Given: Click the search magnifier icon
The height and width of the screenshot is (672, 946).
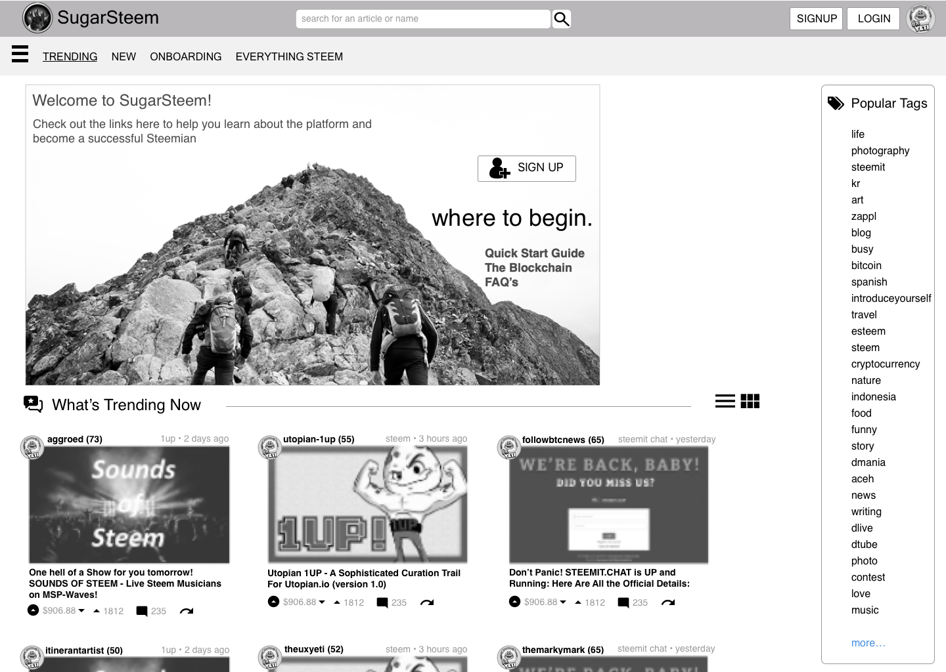Looking at the screenshot, I should pyautogui.click(x=562, y=19).
